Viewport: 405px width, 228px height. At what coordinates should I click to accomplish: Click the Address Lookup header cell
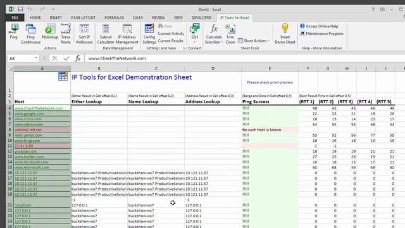pyautogui.click(x=213, y=101)
